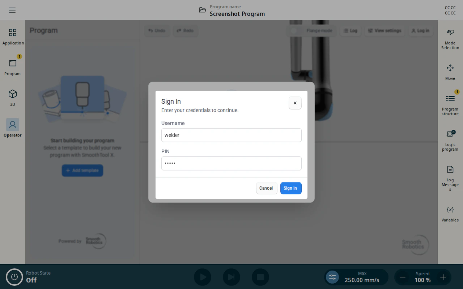The height and width of the screenshot is (289, 463).
Task: Show the Program structure panel
Action: coord(450,104)
